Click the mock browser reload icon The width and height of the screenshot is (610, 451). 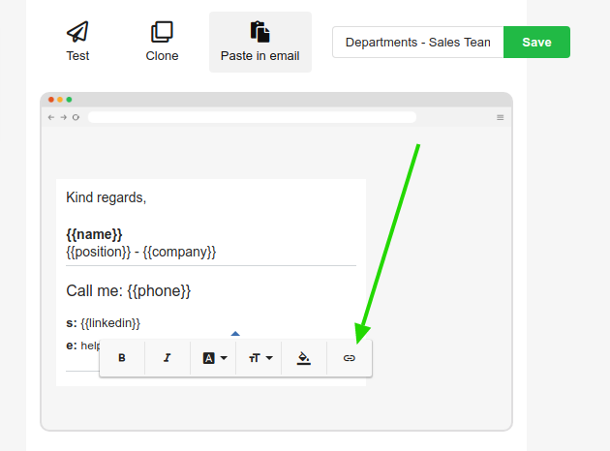tap(76, 117)
